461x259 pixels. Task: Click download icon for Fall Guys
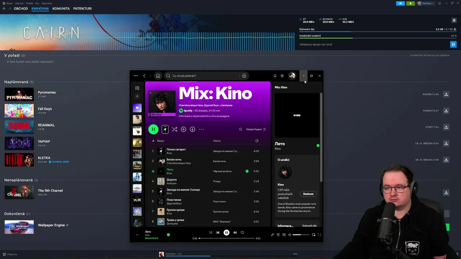coord(446,110)
